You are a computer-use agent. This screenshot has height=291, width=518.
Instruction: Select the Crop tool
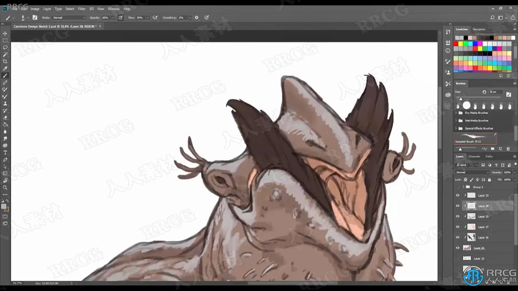[x=5, y=61]
